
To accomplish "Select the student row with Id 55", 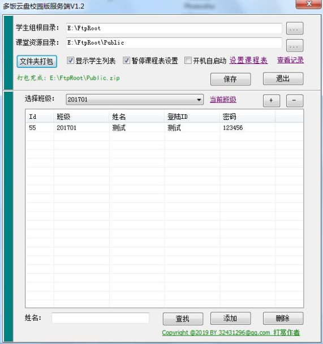I will (x=164, y=128).
